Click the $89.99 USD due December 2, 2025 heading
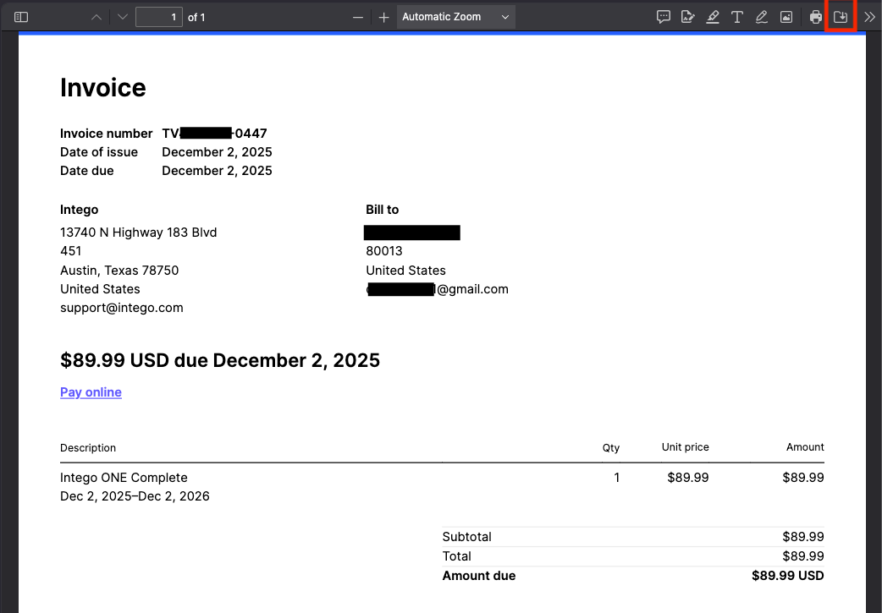Image resolution: width=882 pixels, height=613 pixels. 220,360
